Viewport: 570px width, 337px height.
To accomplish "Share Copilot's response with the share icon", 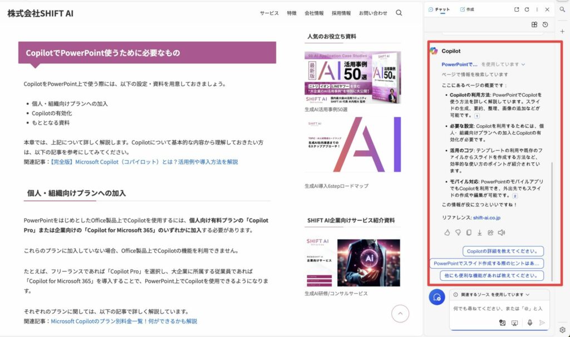I will coord(491,232).
